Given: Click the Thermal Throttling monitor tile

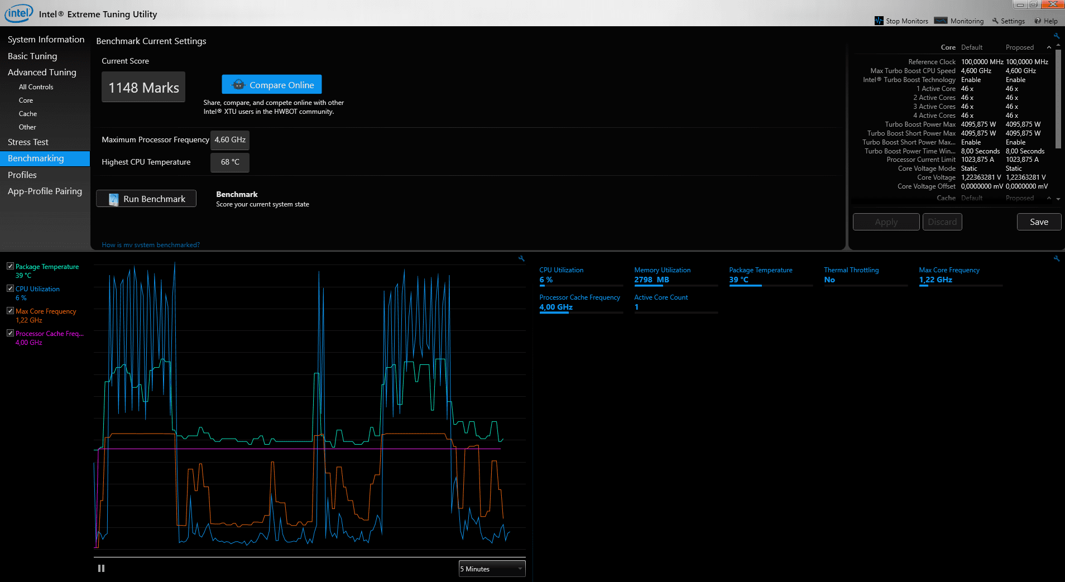Looking at the screenshot, I should click(866, 276).
